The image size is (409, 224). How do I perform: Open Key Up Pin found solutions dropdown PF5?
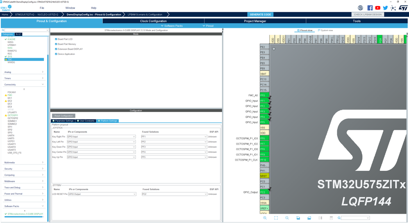[x=174, y=157]
